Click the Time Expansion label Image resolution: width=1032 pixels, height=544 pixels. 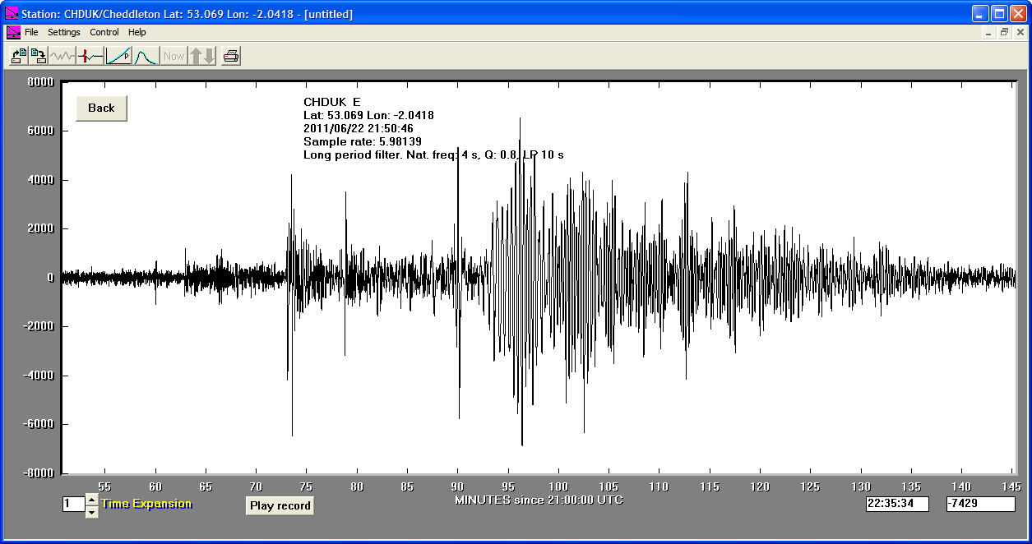click(x=146, y=504)
